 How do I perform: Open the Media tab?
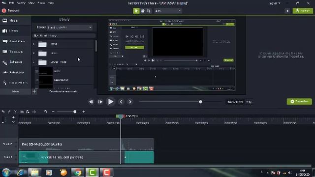coord(15,21)
